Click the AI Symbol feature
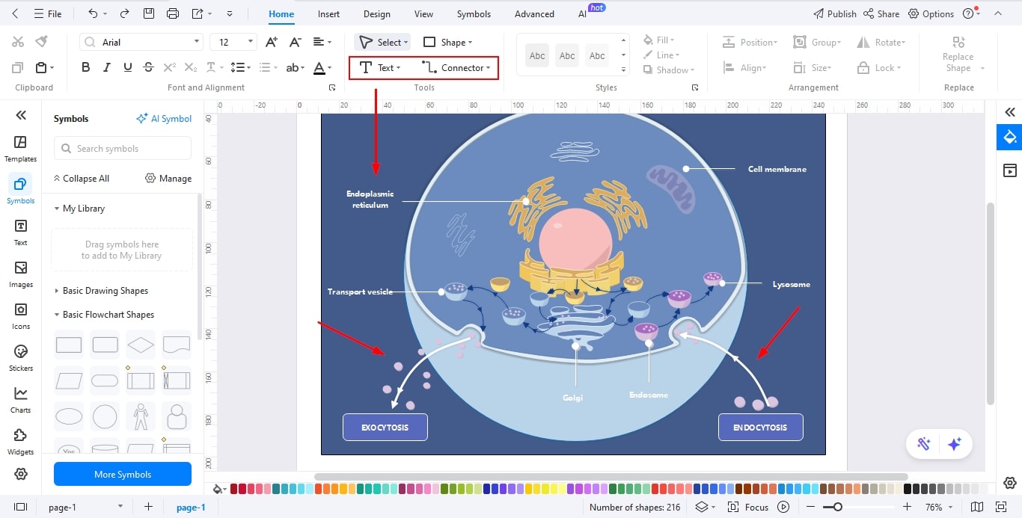The width and height of the screenshot is (1022, 518). click(162, 118)
